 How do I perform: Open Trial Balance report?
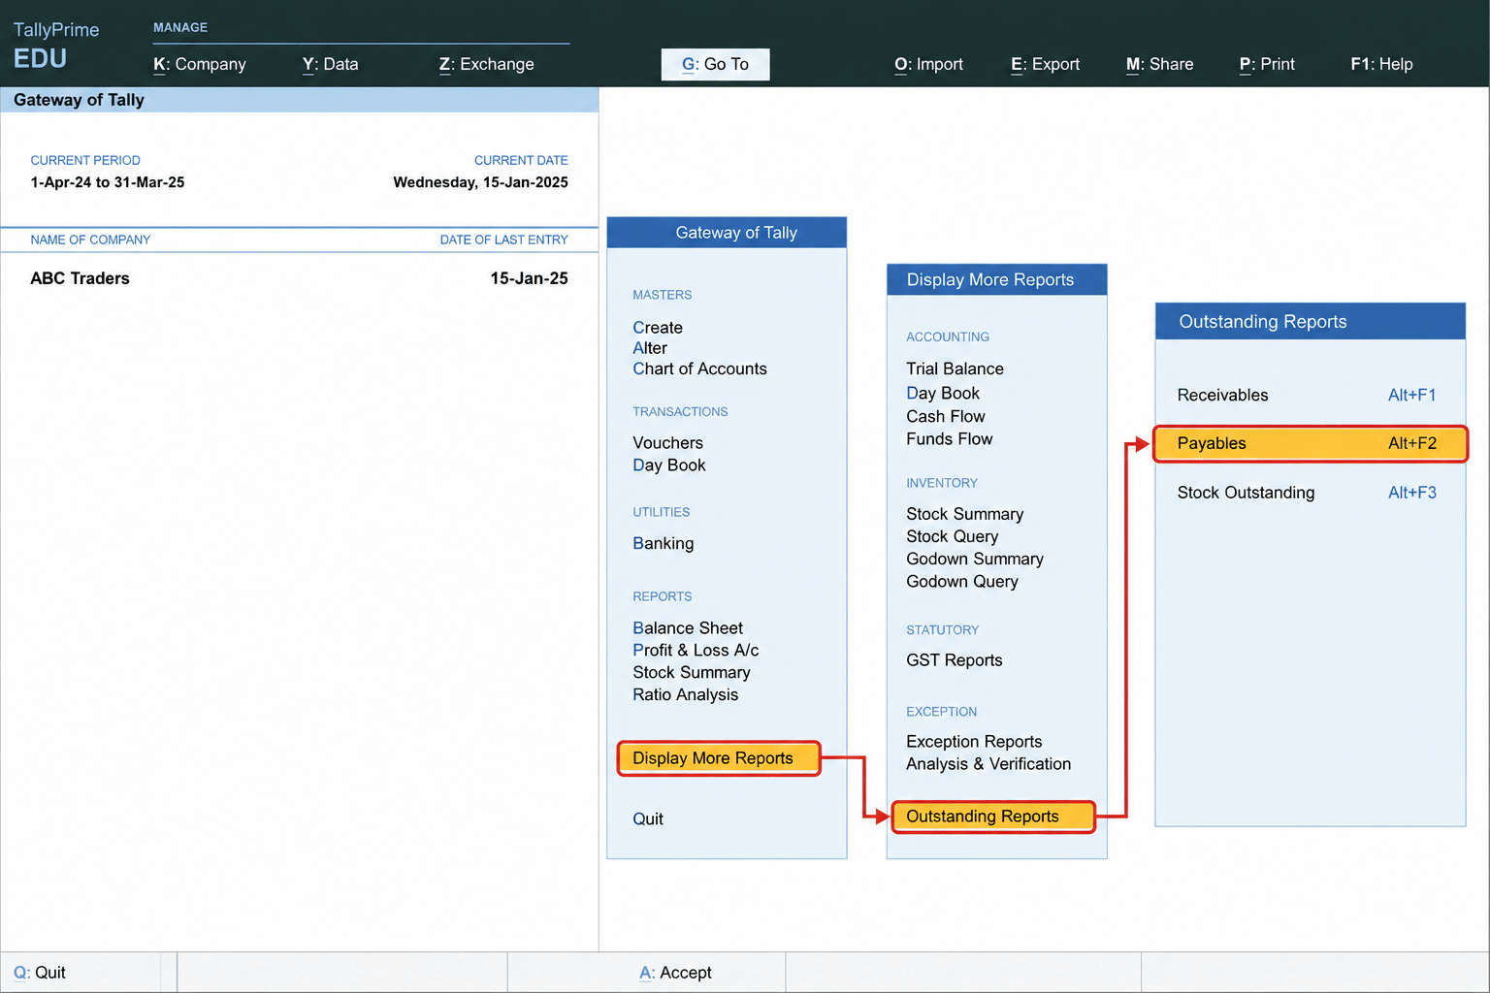(x=956, y=368)
